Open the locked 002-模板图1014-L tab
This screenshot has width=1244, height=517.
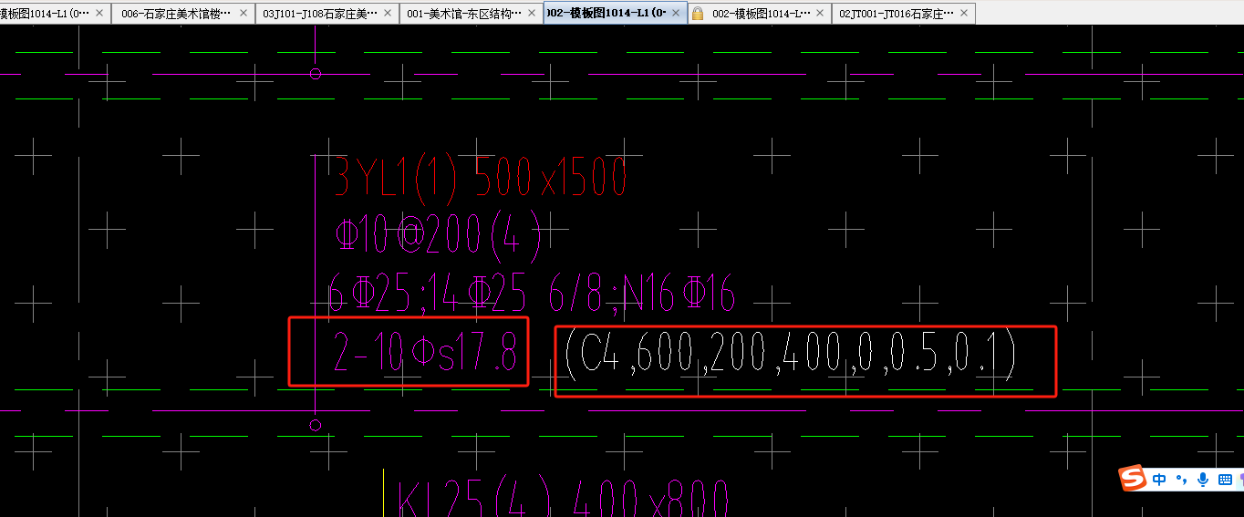click(761, 14)
